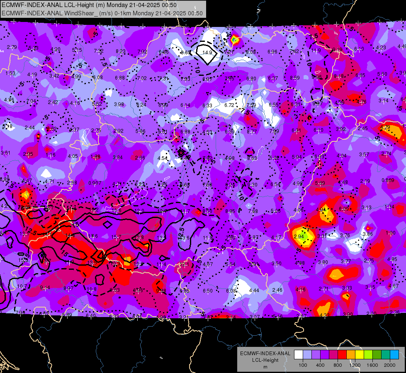Click the 800 legend scale label

tap(338, 365)
